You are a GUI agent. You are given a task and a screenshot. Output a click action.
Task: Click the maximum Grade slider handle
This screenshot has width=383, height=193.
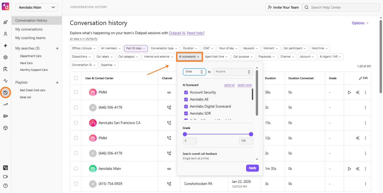coord(251,134)
